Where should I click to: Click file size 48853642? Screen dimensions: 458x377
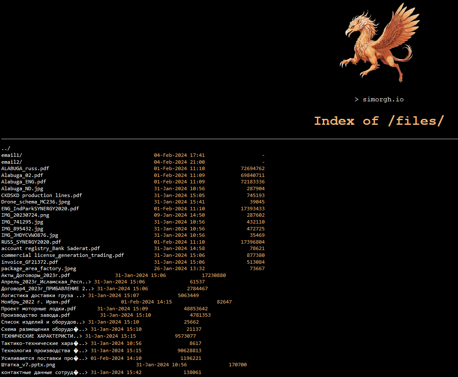pos(196,309)
